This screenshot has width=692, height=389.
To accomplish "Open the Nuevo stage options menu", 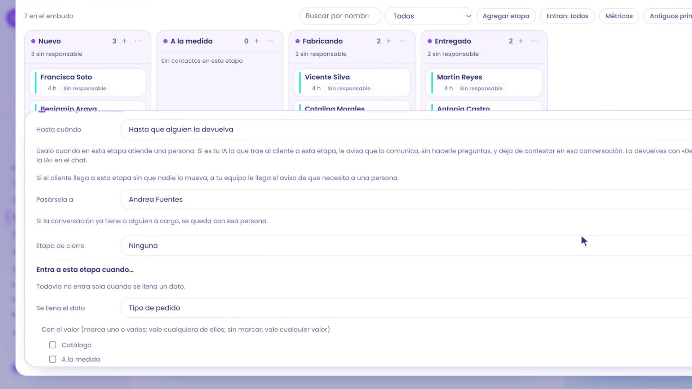I will click(138, 41).
